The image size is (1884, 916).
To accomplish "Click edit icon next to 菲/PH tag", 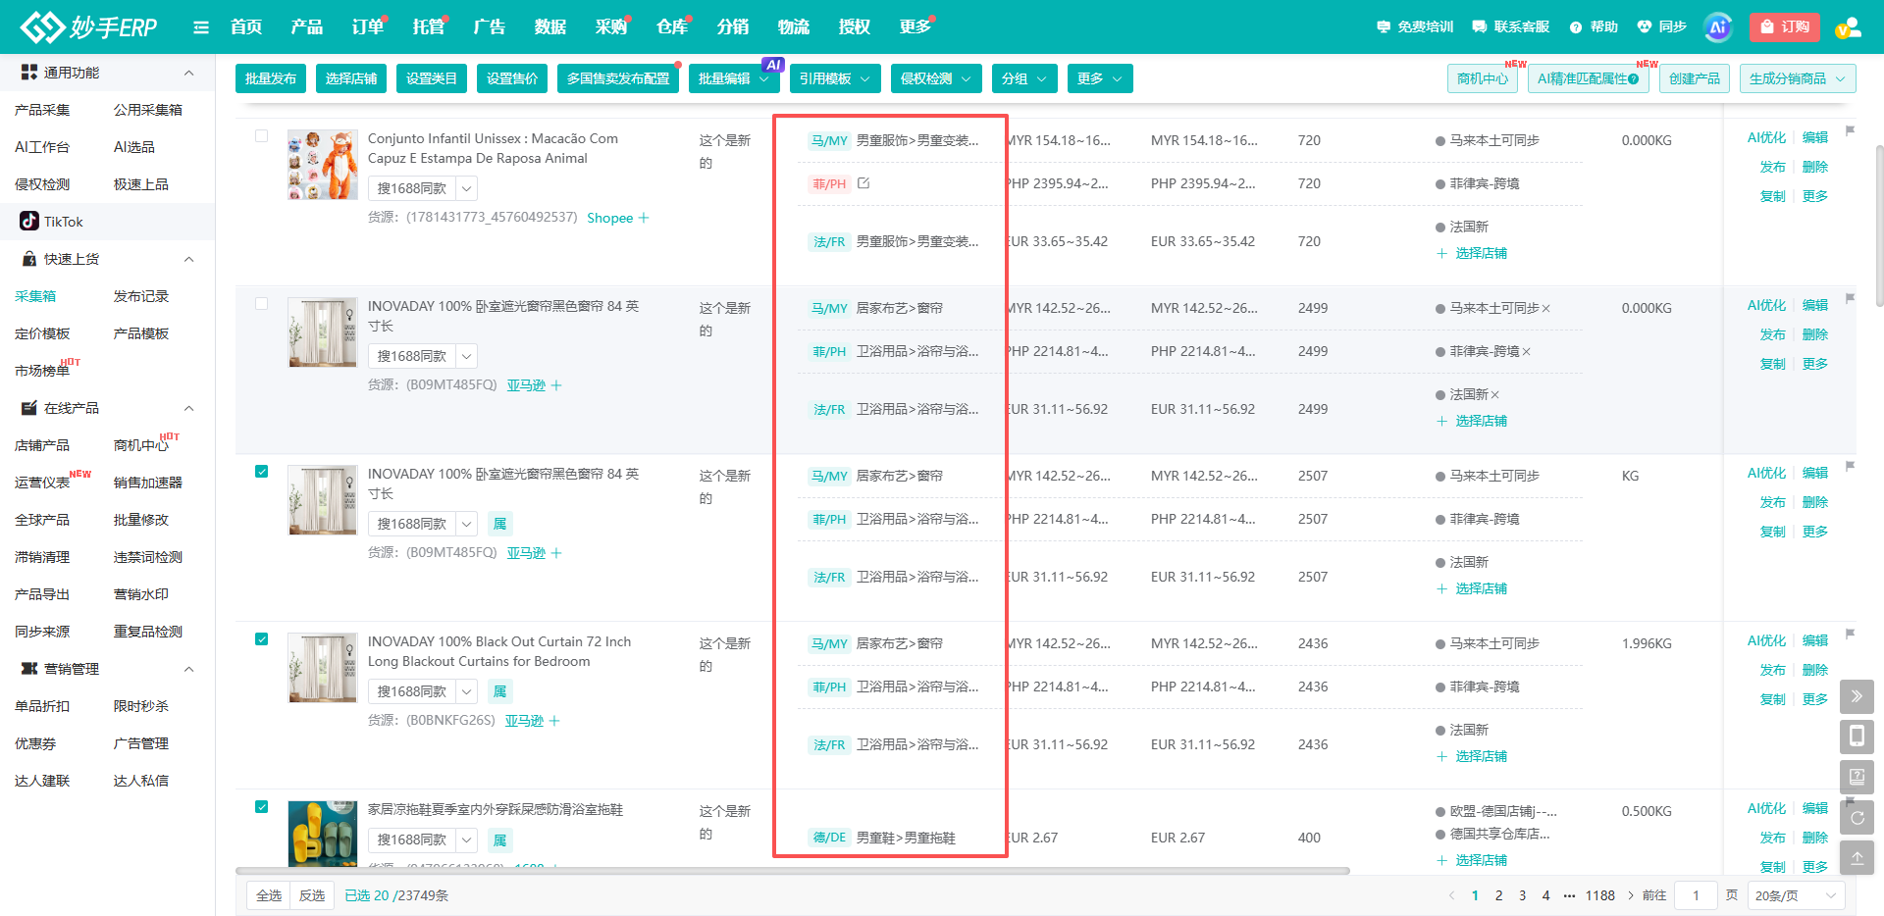I will click(x=863, y=183).
